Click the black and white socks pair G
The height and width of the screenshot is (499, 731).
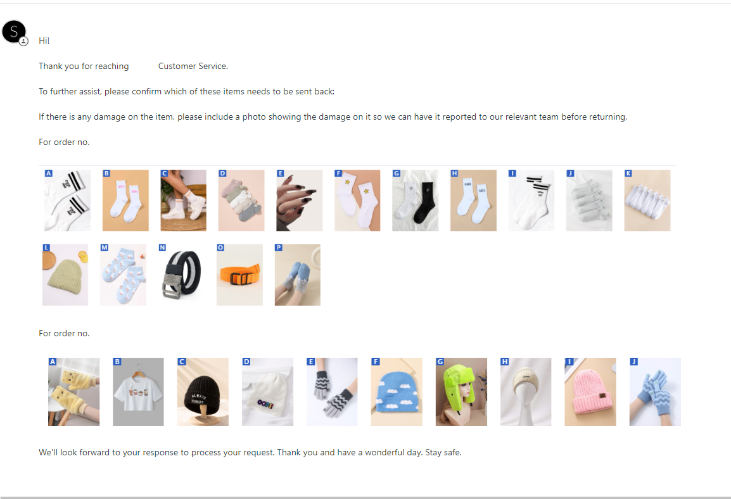click(416, 200)
